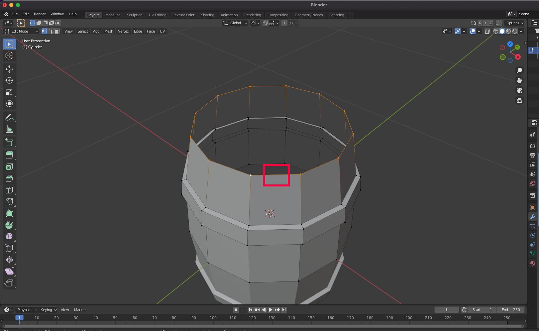
Task: Click the End frame 250 field
Action: [x=511, y=310]
